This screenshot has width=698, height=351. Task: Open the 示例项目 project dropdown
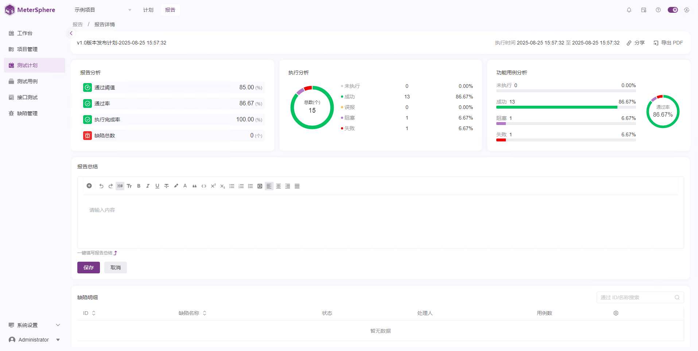coord(103,10)
